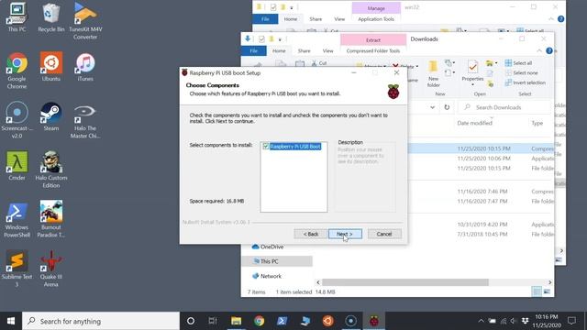The height and width of the screenshot is (330, 587).
Task: Open the Recycle Bin desktop icon
Action: pyautogui.click(x=51, y=16)
